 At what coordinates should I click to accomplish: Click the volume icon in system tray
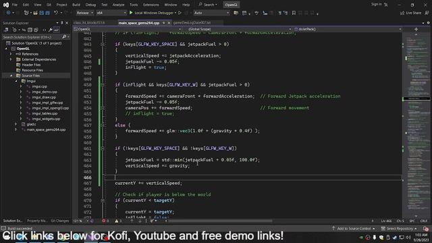pos(408,237)
